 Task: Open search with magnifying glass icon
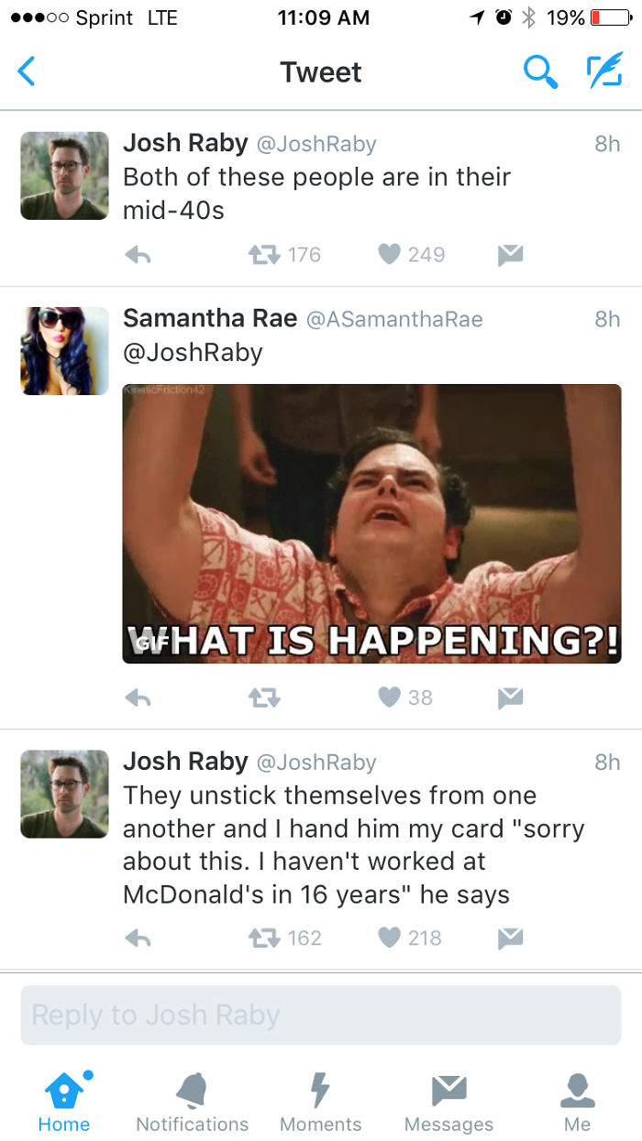[540, 71]
